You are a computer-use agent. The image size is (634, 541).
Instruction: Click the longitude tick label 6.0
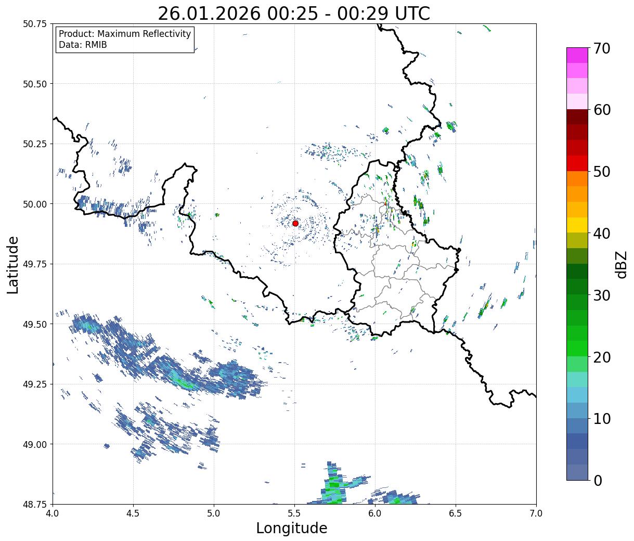coord(375,513)
